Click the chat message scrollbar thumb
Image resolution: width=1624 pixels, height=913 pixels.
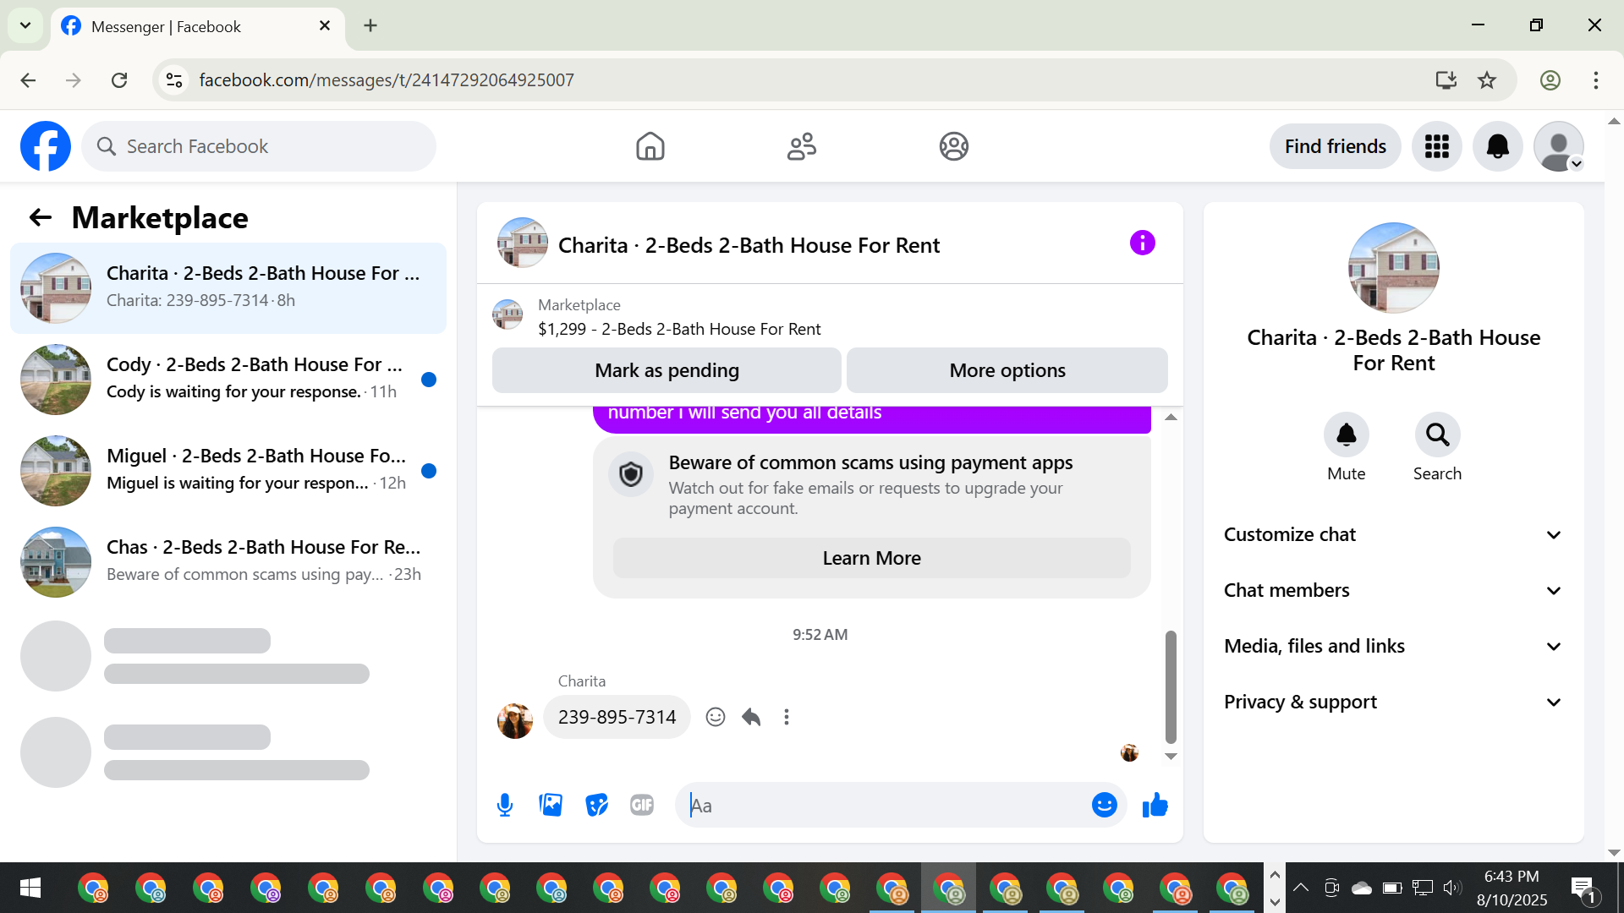pyautogui.click(x=1171, y=686)
